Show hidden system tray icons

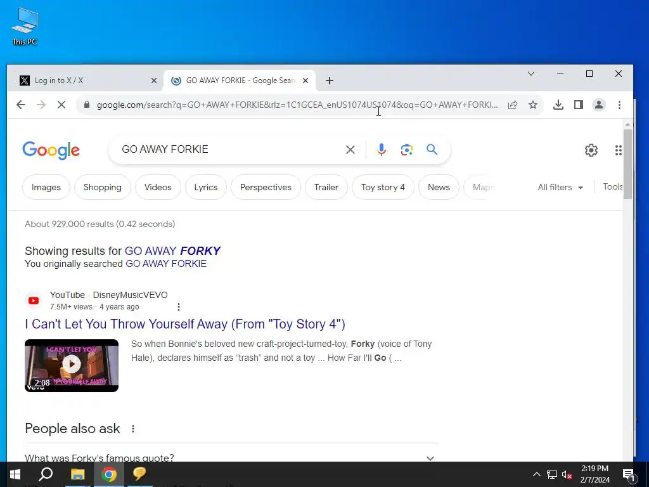coord(536,474)
